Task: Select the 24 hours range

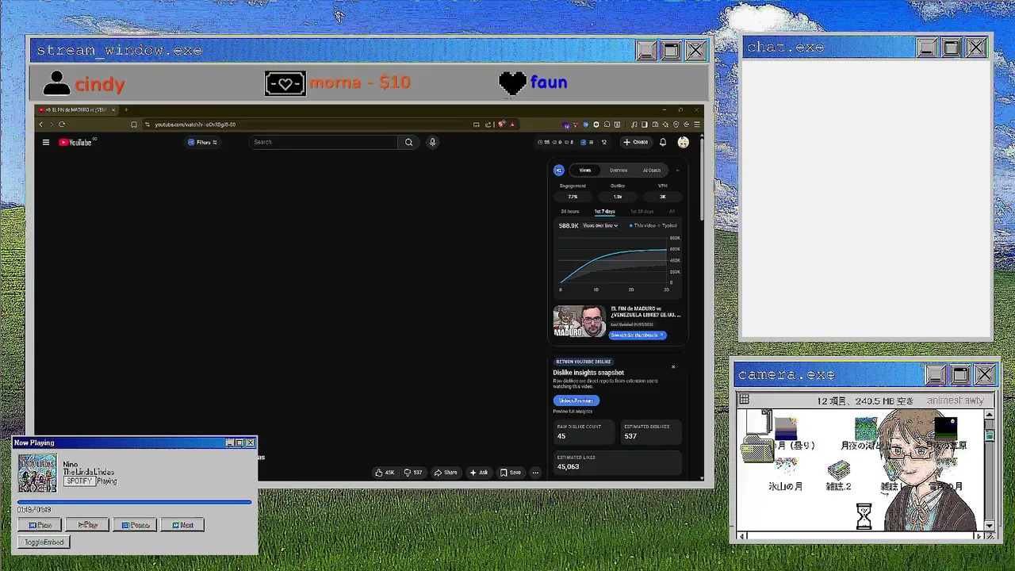Action: pos(570,211)
